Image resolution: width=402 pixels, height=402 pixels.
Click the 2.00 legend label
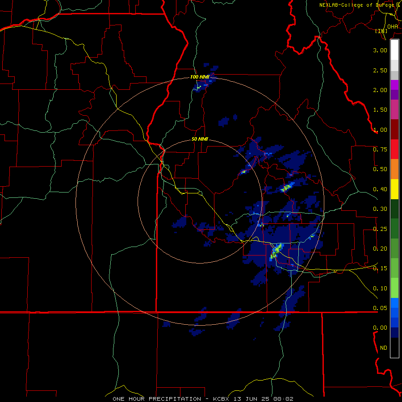click(380, 90)
